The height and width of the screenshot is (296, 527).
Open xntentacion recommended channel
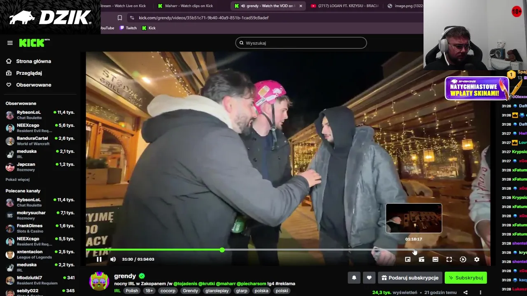[40, 254]
